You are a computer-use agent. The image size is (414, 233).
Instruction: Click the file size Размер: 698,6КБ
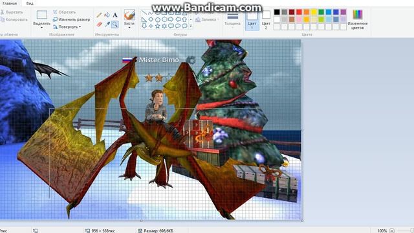coord(158,230)
